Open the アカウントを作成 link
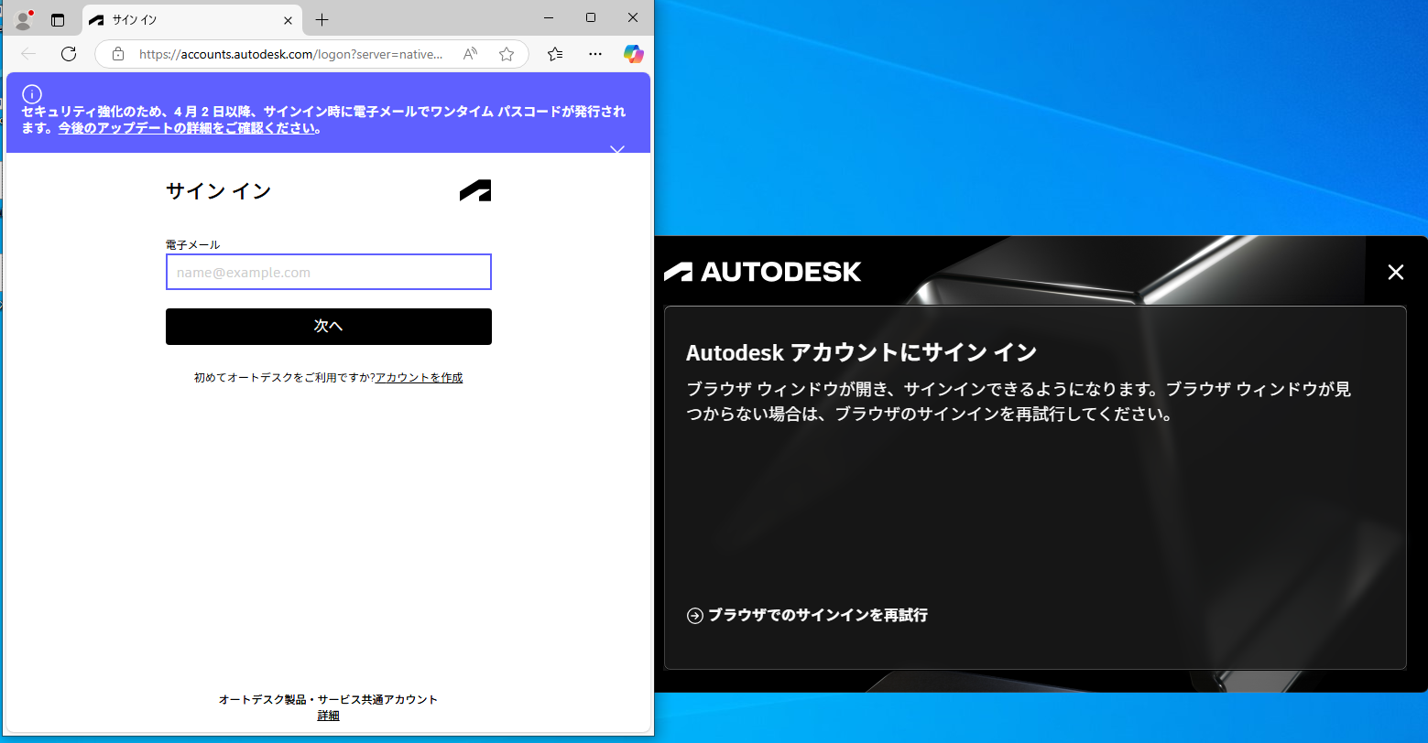Screen dimensions: 1428x743 tap(419, 377)
